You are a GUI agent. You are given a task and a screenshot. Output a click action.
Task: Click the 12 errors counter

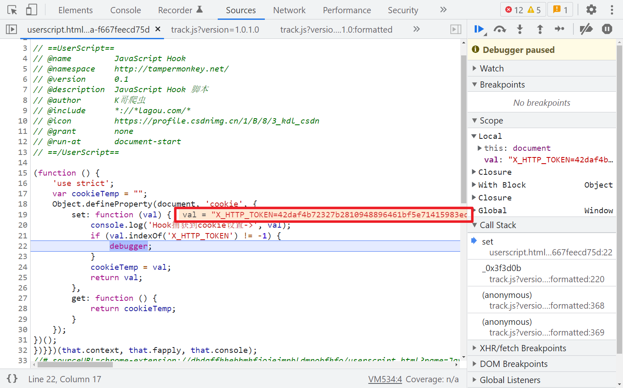tap(514, 10)
